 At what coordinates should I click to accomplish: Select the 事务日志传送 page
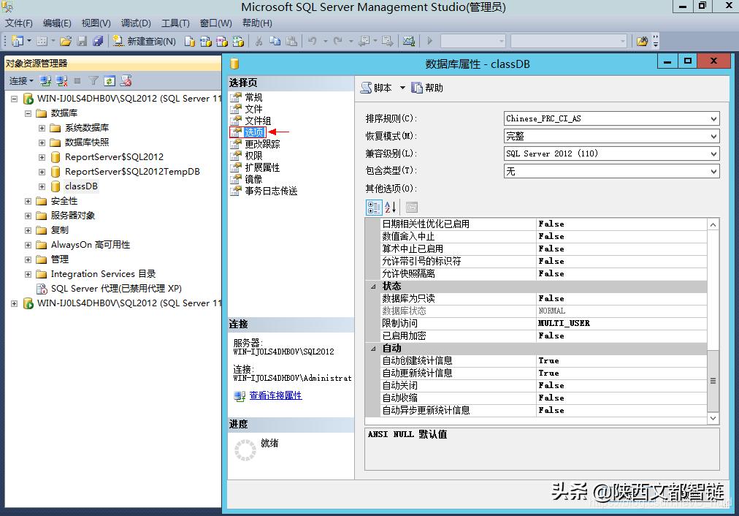pos(271,191)
